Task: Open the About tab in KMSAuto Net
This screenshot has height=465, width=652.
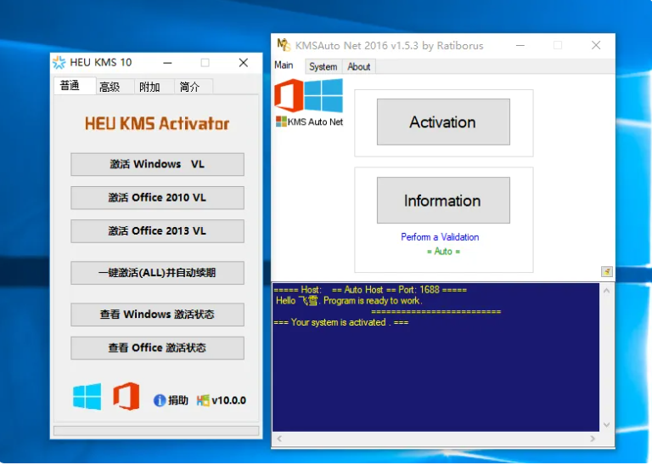Action: tap(359, 66)
